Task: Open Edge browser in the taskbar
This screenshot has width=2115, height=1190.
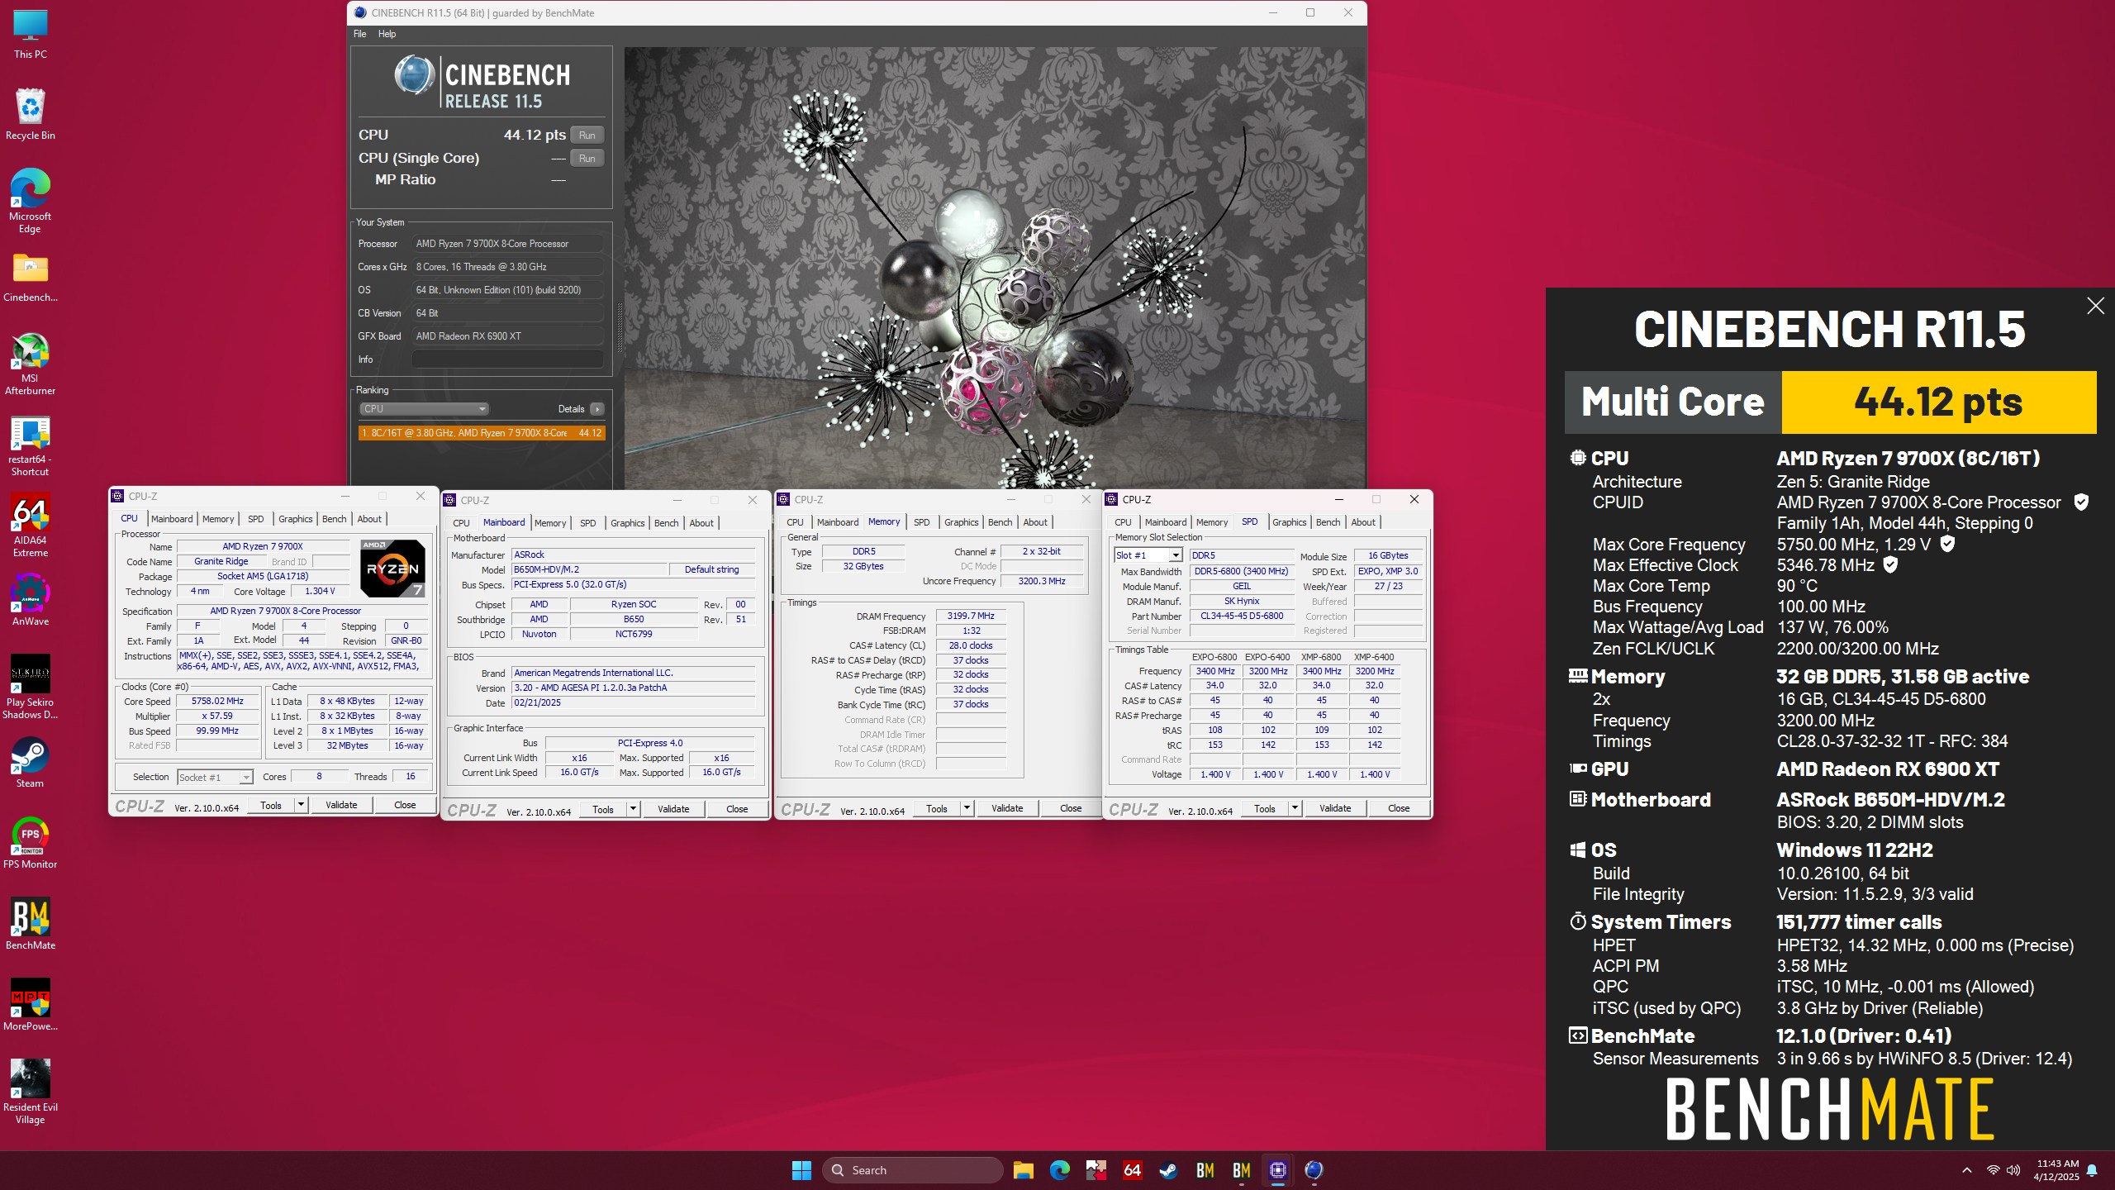Action: pyautogui.click(x=1059, y=1170)
